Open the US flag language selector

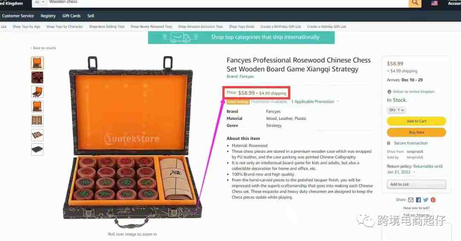click(x=434, y=3)
